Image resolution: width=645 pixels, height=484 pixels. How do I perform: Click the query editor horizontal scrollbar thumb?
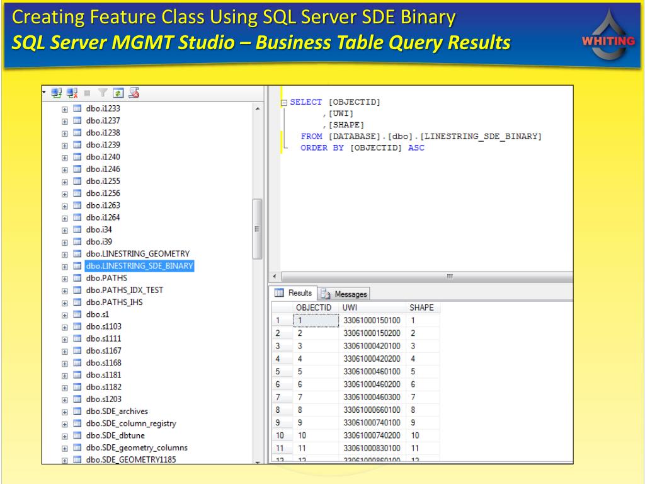427,276
